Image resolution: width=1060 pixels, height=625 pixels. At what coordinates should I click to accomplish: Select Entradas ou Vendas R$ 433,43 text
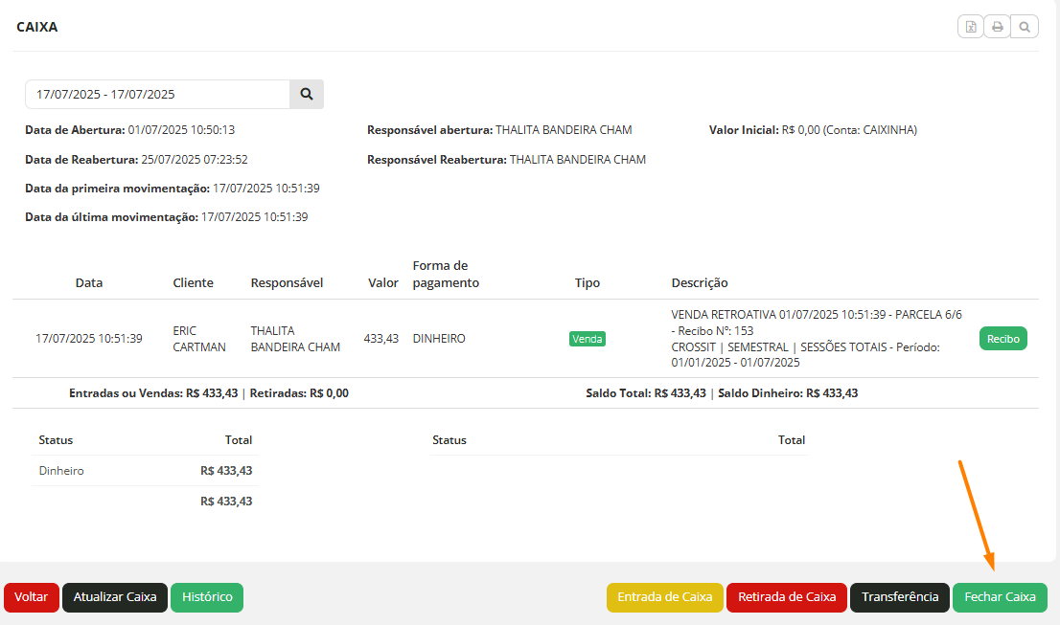click(x=153, y=392)
